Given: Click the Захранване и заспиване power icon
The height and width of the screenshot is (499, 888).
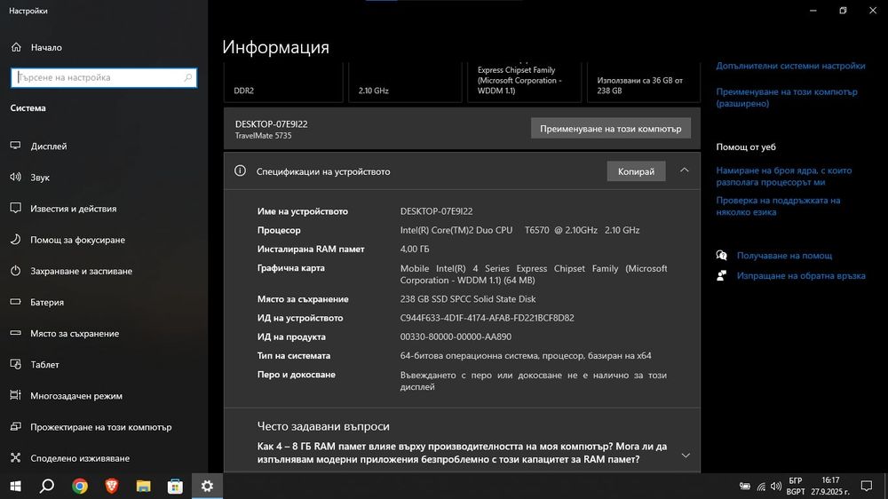Looking at the screenshot, I should (x=16, y=270).
